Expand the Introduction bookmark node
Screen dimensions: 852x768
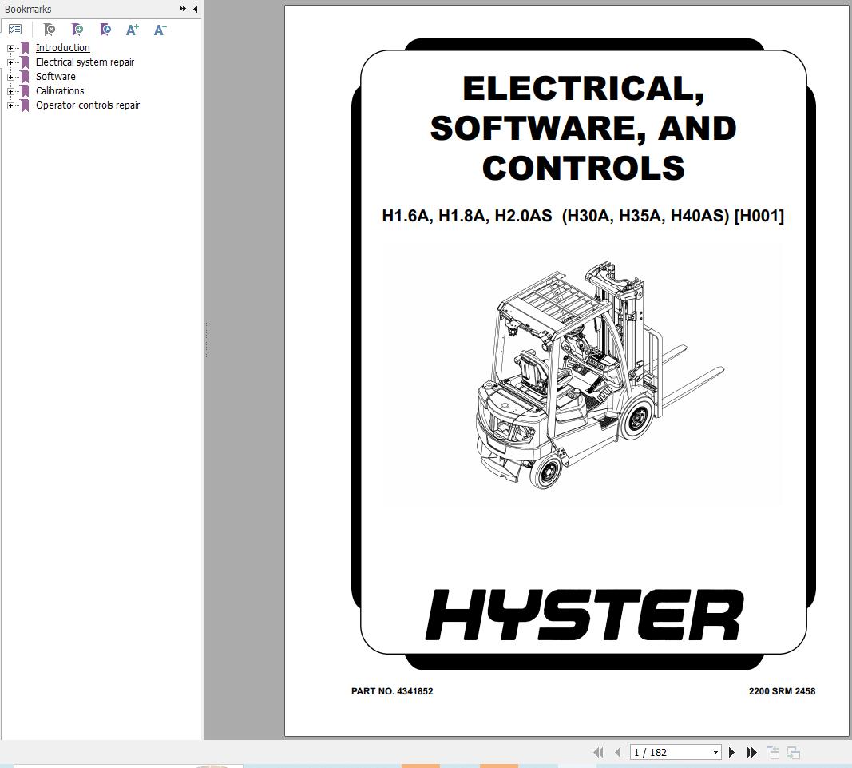pyautogui.click(x=10, y=49)
